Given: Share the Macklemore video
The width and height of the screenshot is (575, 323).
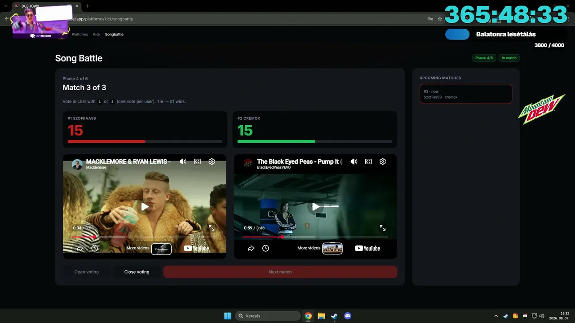Looking at the screenshot, I should [x=80, y=248].
